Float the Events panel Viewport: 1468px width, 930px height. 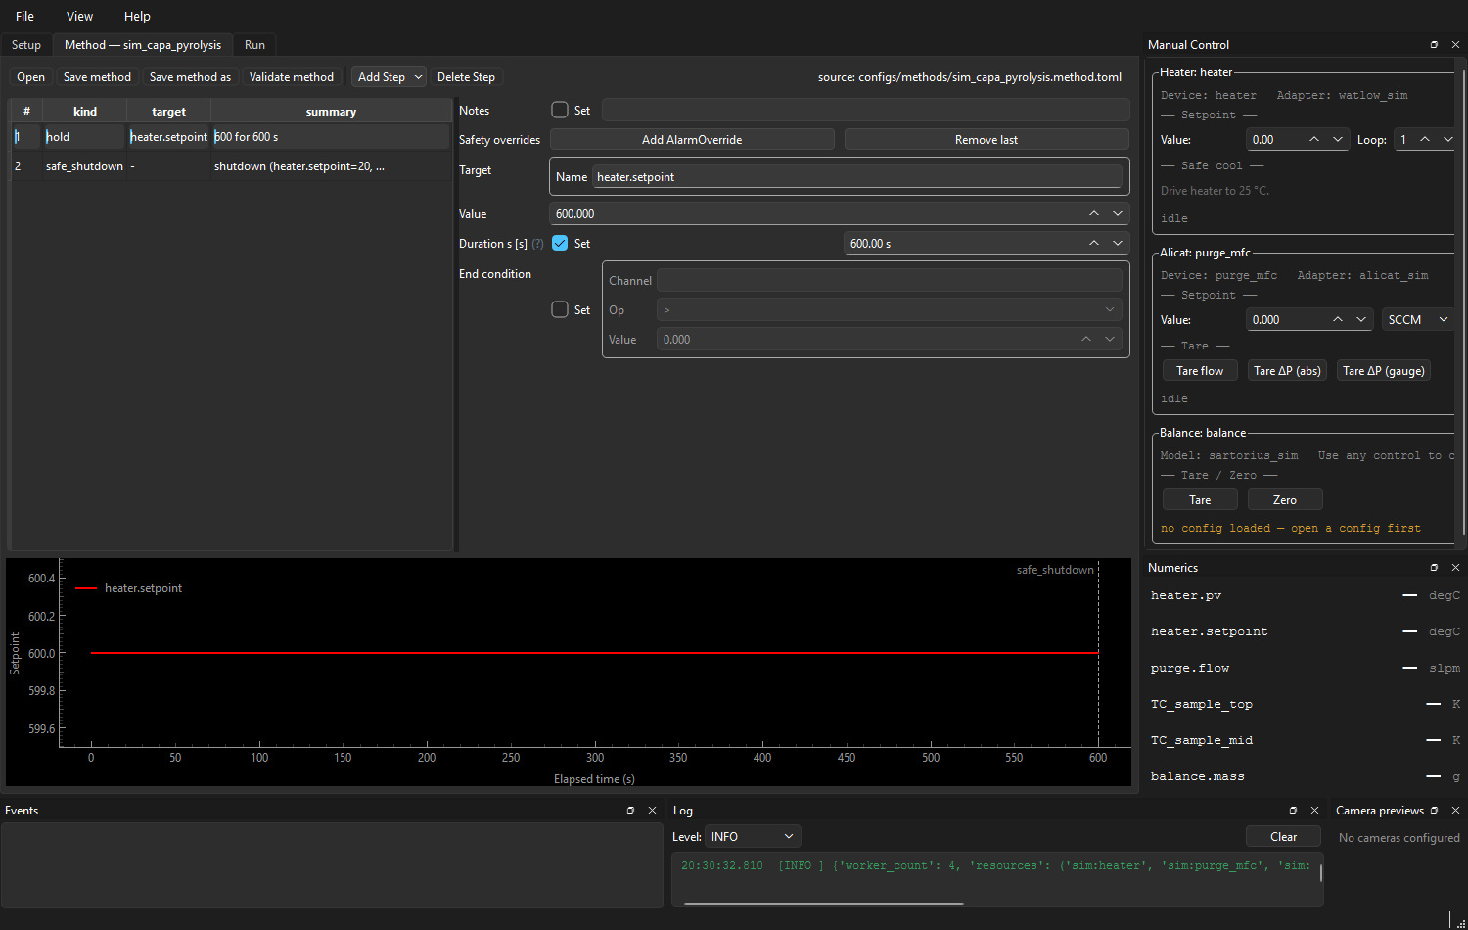point(630,811)
